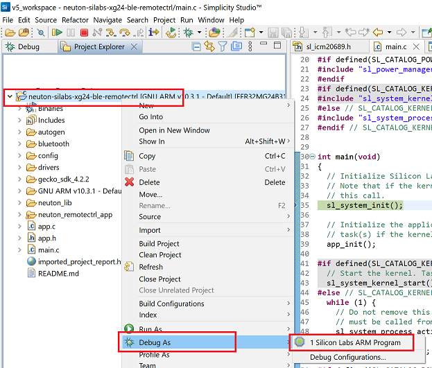Screen dimensions: 432x368
Task: Expand the gecko_sdk_4.2.2 folder
Action: [20, 179]
